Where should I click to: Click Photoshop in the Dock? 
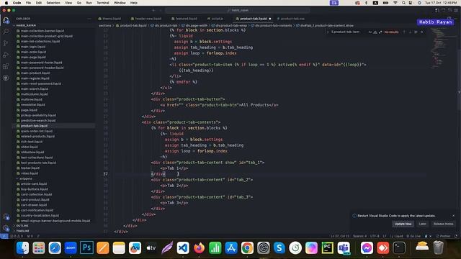click(x=86, y=247)
